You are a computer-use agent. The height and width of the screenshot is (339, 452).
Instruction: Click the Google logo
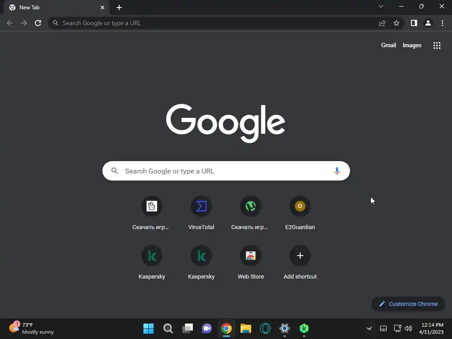[226, 124]
